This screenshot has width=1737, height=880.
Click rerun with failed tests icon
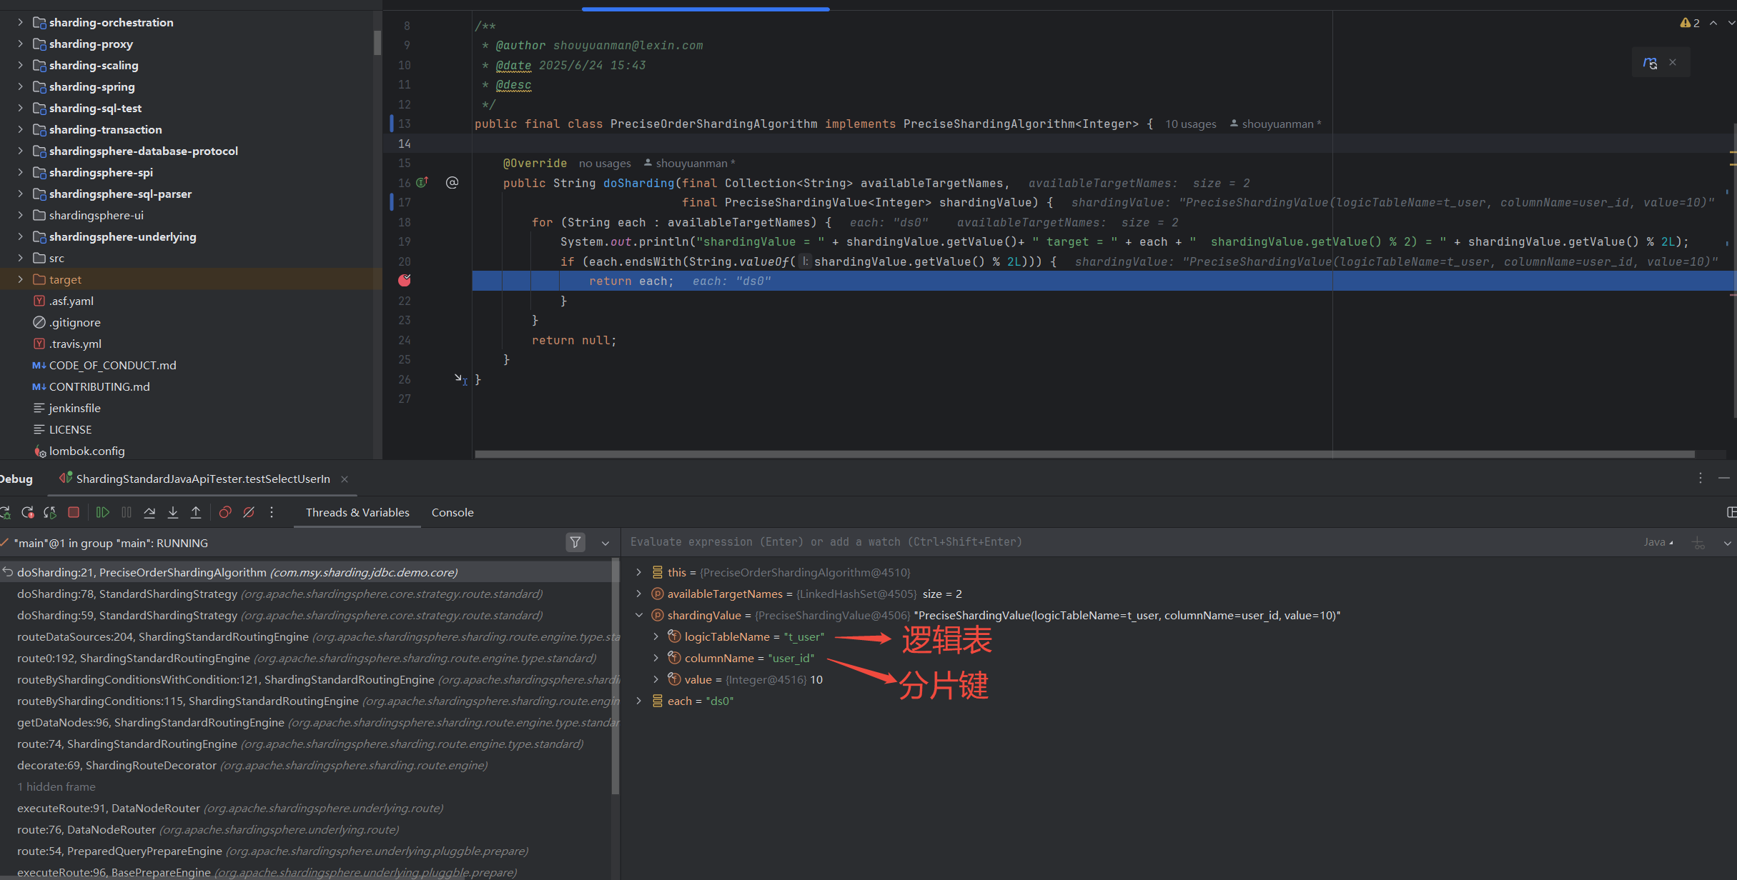pyautogui.click(x=28, y=512)
